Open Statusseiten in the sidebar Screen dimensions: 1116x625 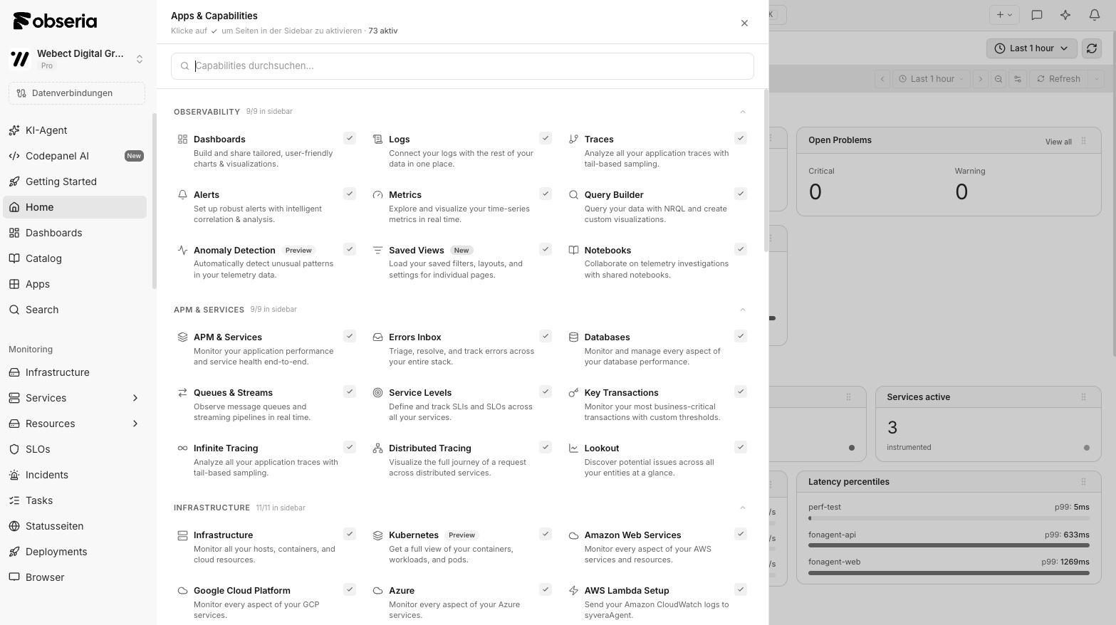pyautogui.click(x=75, y=526)
